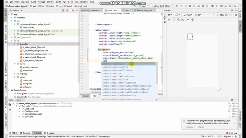
Task: Open Search Everywhere magnifier icon
Action: [235, 6]
